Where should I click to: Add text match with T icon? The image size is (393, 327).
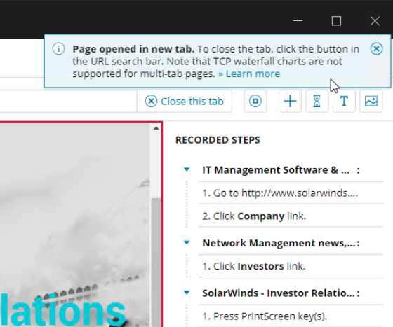344,102
